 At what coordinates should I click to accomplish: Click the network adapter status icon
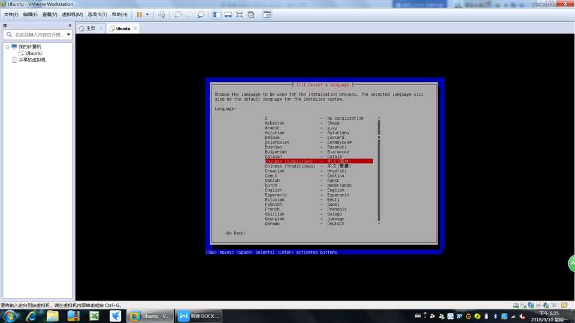click(531, 305)
